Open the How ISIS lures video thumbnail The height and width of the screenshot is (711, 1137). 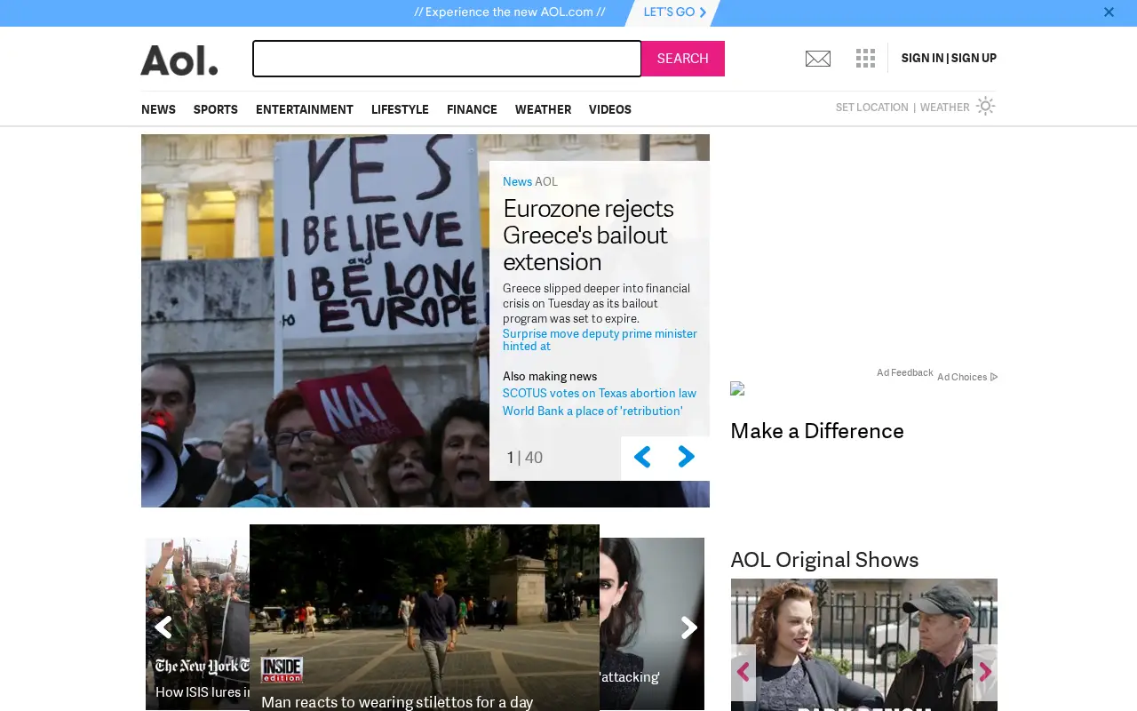[x=198, y=624]
